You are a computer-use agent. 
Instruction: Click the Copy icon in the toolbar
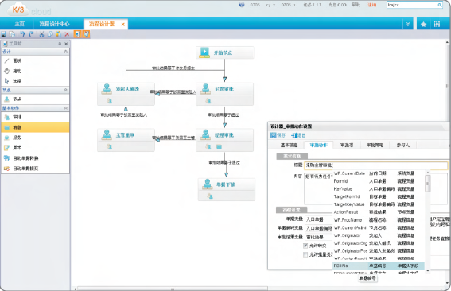tap(50, 34)
